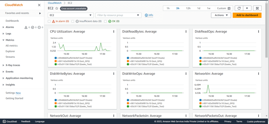Screen dimensions: 269x124
Task: Close the CloudWatch navigation panel
Action: tap(39, 5)
